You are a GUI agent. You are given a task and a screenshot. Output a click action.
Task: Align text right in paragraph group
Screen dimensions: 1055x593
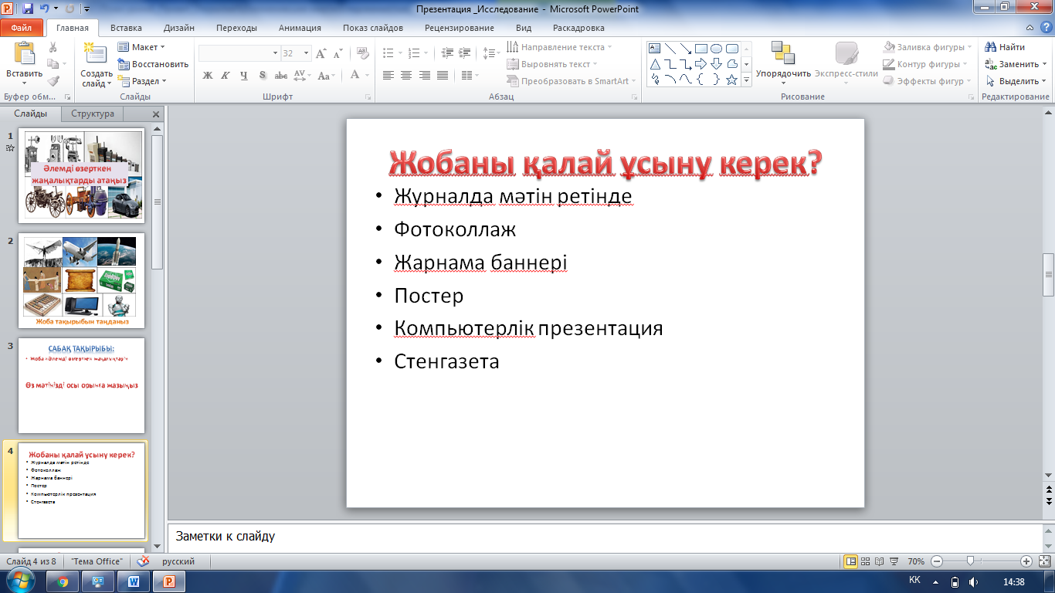point(424,76)
